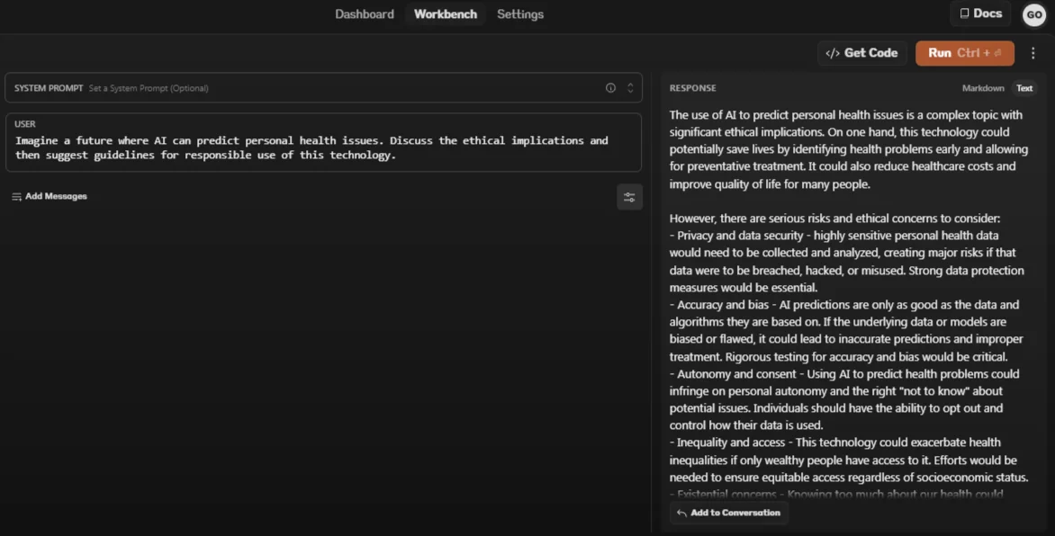The image size is (1055, 536).
Task: Open the overflow menu beside Run
Action: (1032, 53)
